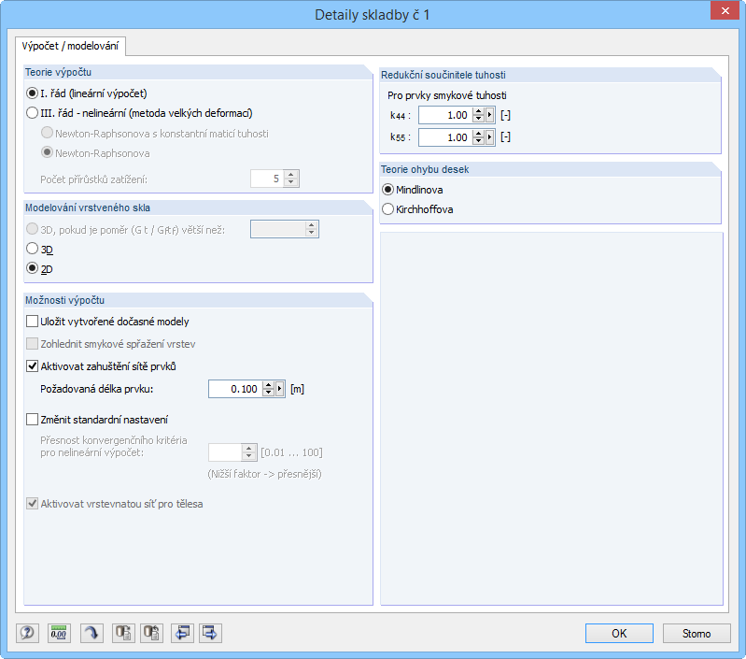
Task: Open the help icon with the question mark
Action: 28,633
